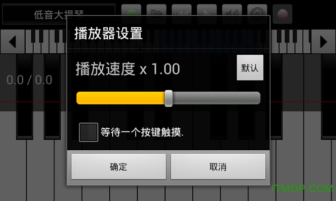Viewport: 336px width, 201px height.
Task: Open the gear settings icon
Action: click(257, 14)
